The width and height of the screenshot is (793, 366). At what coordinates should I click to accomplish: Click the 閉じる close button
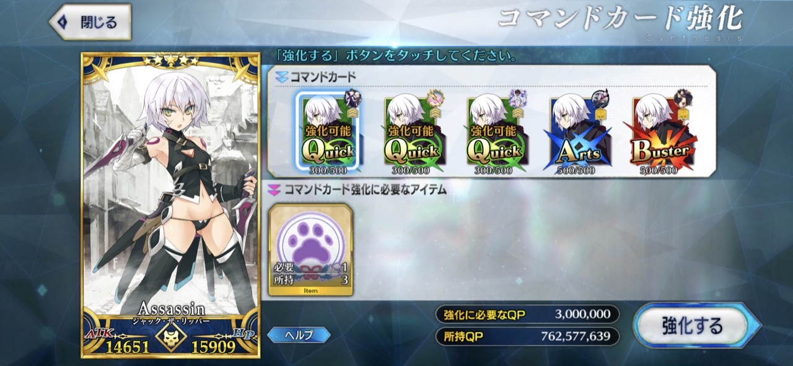click(x=90, y=22)
